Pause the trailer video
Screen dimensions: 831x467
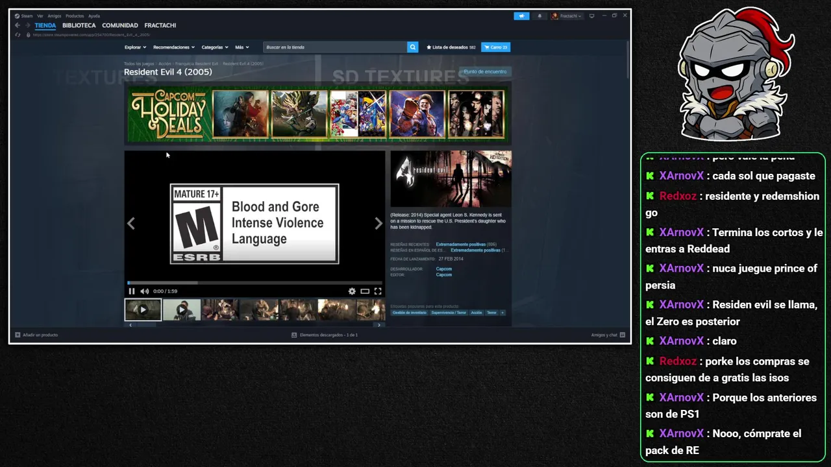[132, 291]
